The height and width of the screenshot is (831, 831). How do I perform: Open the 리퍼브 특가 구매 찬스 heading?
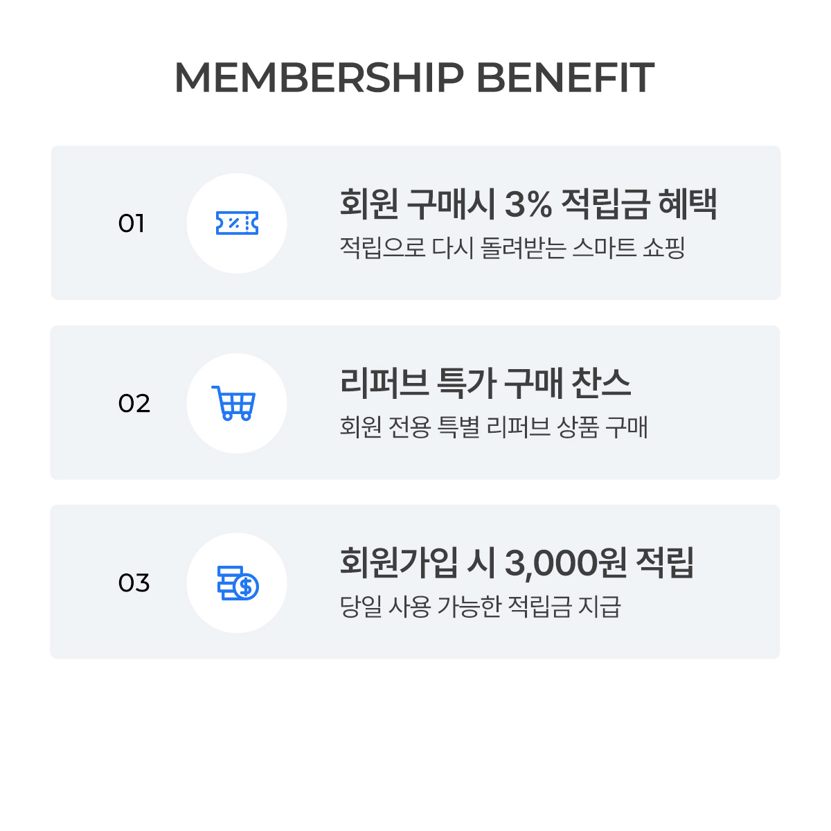[485, 383]
